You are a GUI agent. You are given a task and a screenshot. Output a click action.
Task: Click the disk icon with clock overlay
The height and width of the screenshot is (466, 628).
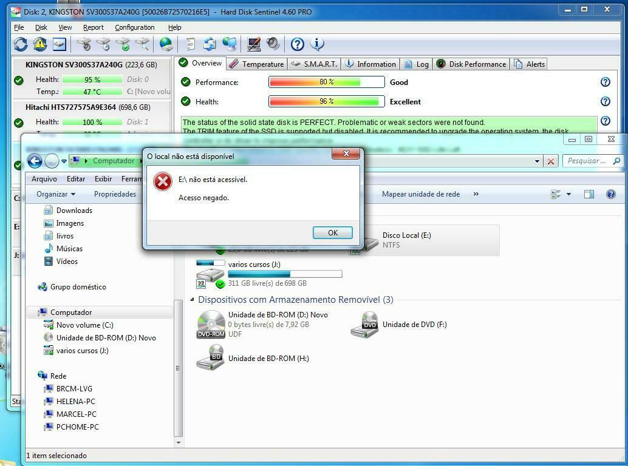coord(104,44)
